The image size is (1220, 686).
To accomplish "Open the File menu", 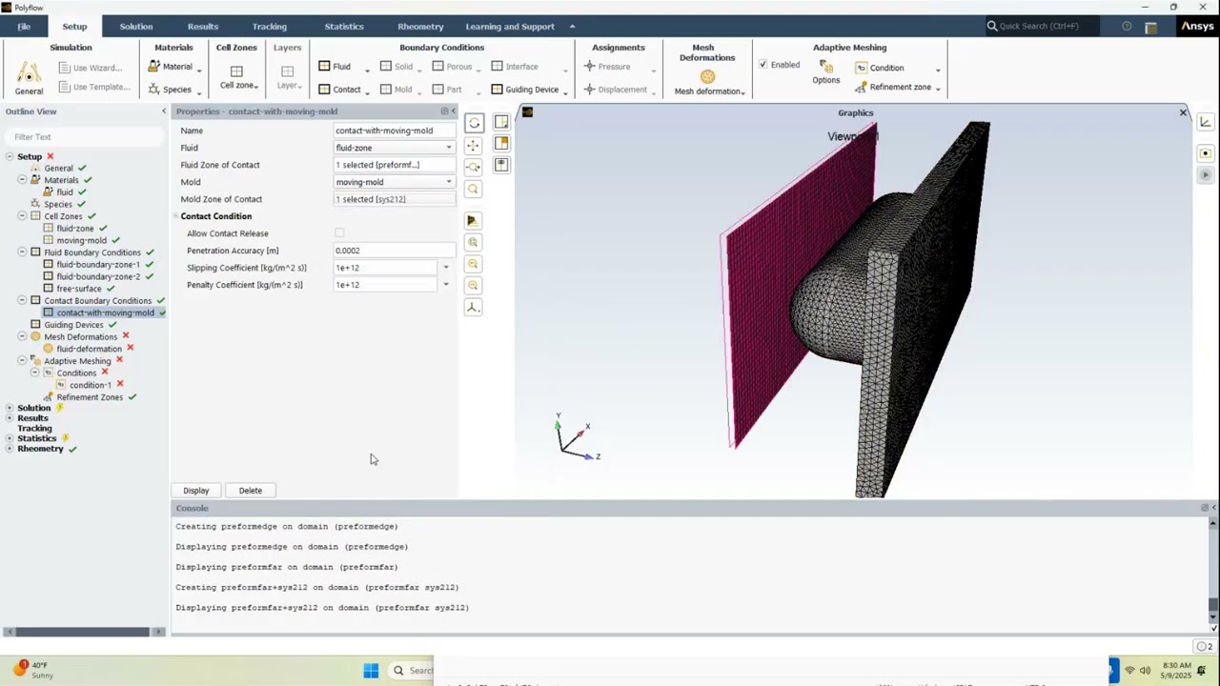I will [x=24, y=26].
